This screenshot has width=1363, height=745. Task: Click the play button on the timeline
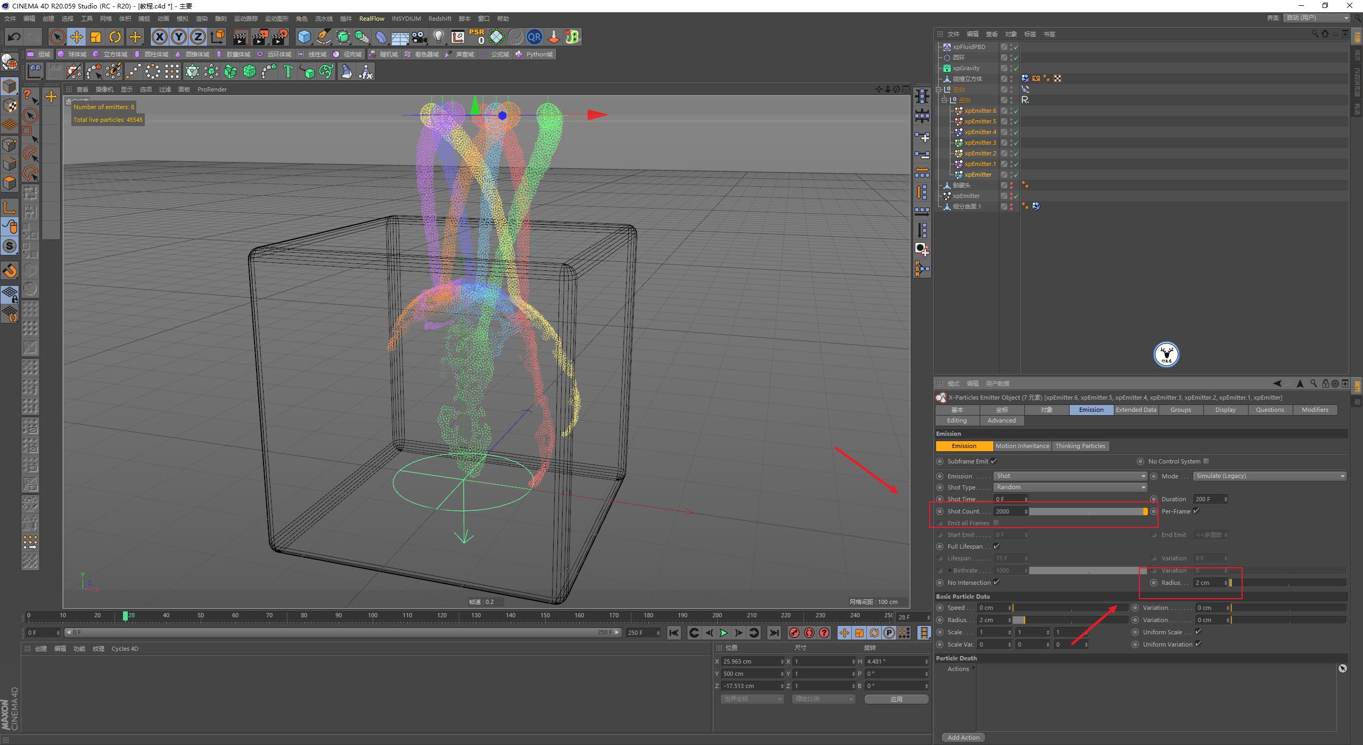pyautogui.click(x=723, y=633)
